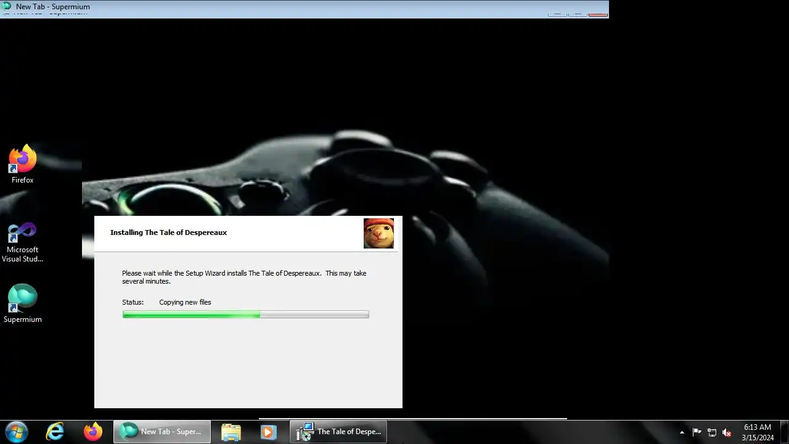789x444 pixels.
Task: Click the muted volume tray icon
Action: pyautogui.click(x=727, y=432)
